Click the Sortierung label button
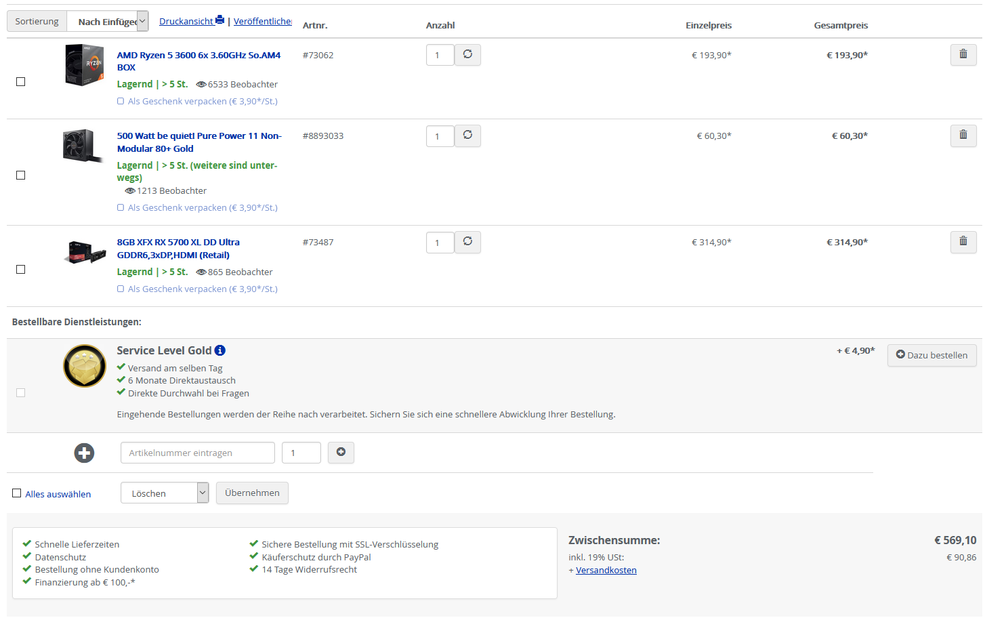The image size is (985, 618). (x=37, y=21)
